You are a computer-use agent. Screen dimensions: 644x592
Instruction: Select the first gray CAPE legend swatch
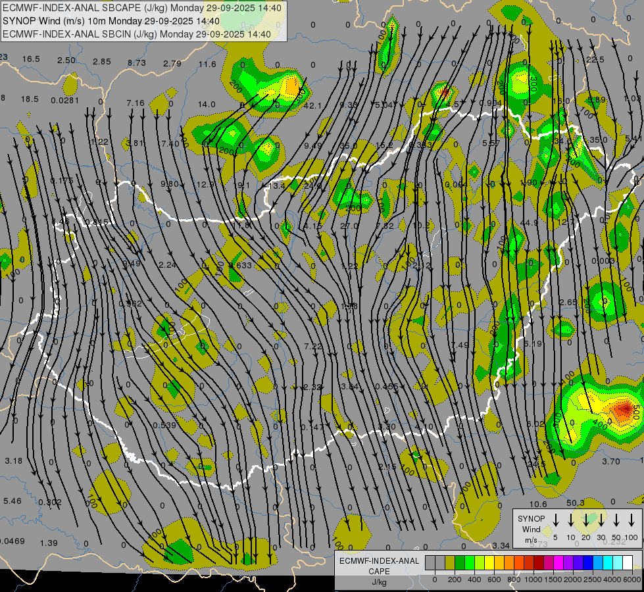pyautogui.click(x=430, y=562)
